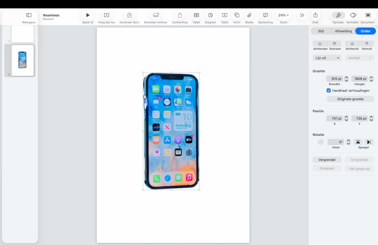
Task: Click the Naamloos document title
Action: 51,15
